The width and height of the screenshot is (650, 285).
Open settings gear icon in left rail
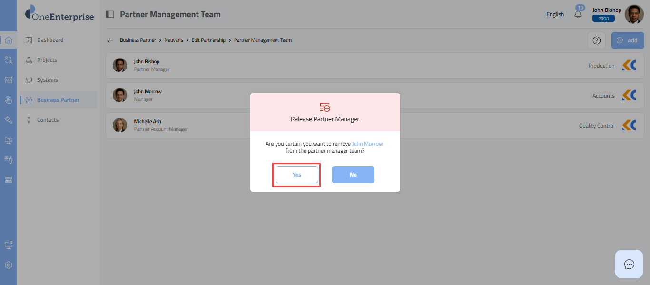coord(8,265)
